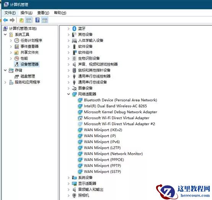Toggle the Show/Hide Action Pane toolbar icon
The height and width of the screenshot is (200, 212).
(45, 20)
